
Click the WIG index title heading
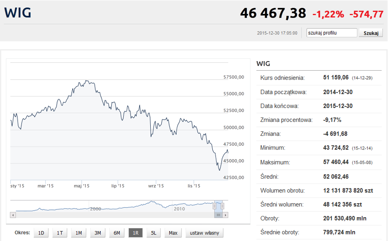coord(18,13)
